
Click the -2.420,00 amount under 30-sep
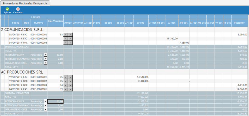[x=143, y=81]
